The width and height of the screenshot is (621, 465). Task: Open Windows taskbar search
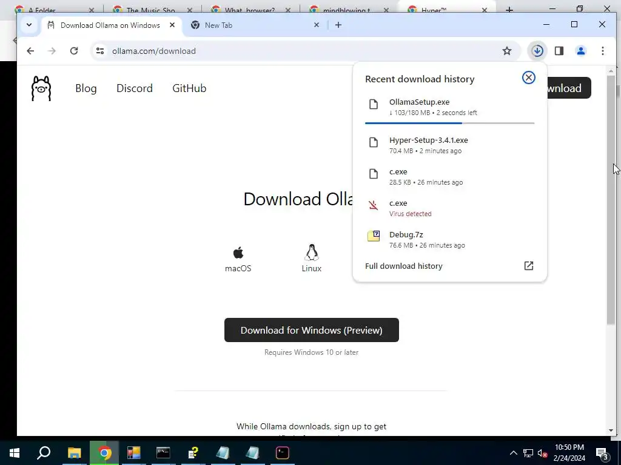click(x=44, y=453)
